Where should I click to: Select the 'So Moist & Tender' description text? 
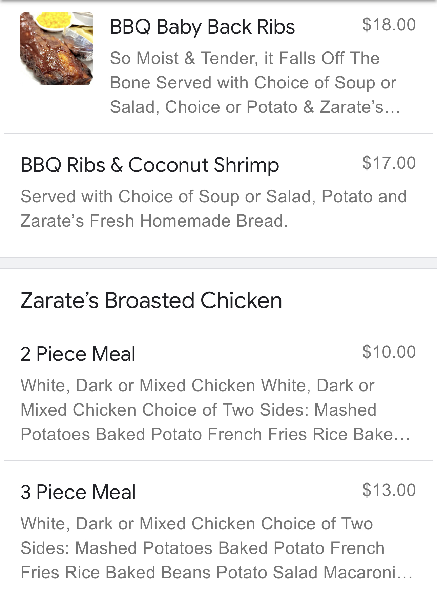click(245, 58)
